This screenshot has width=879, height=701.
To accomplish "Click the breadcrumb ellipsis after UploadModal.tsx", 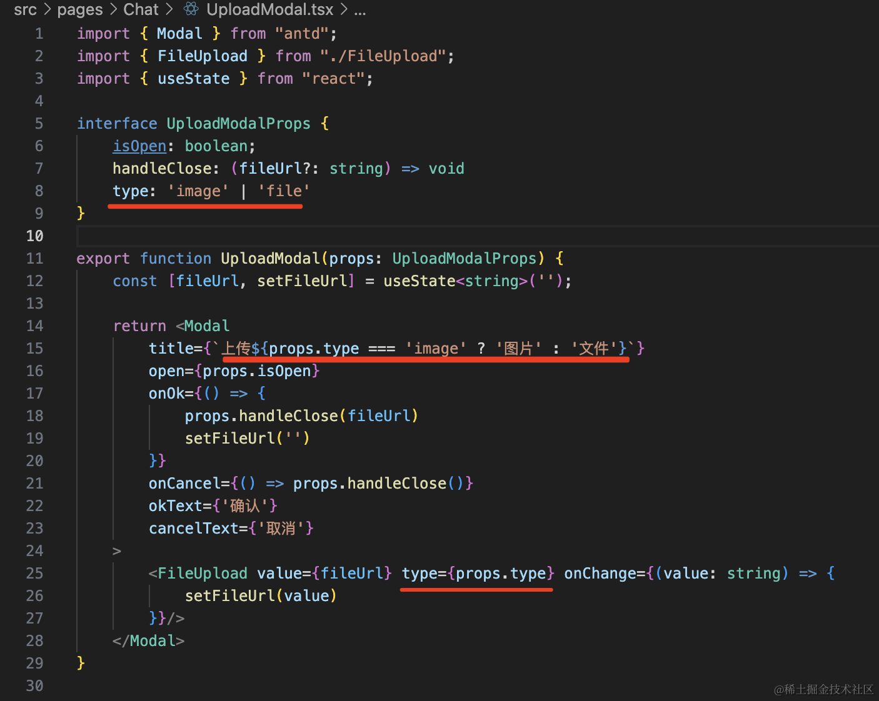I will click(x=360, y=9).
